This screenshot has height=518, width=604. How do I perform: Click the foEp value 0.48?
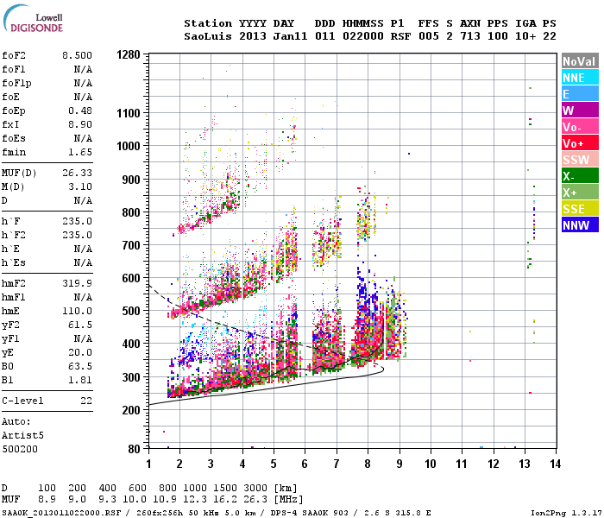point(80,111)
